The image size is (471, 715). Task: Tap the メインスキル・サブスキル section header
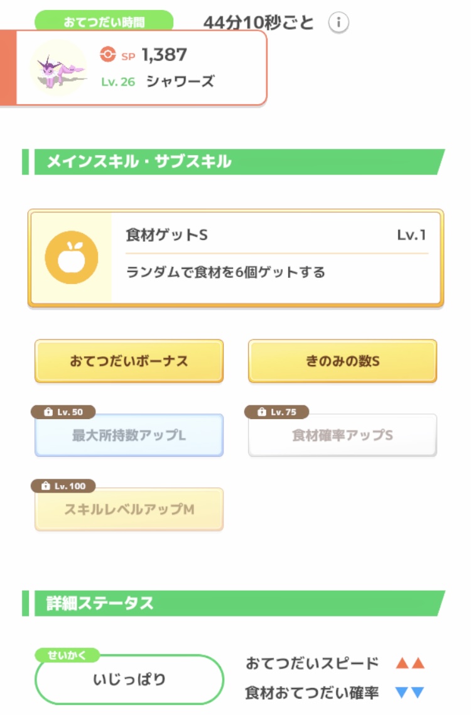click(x=232, y=162)
